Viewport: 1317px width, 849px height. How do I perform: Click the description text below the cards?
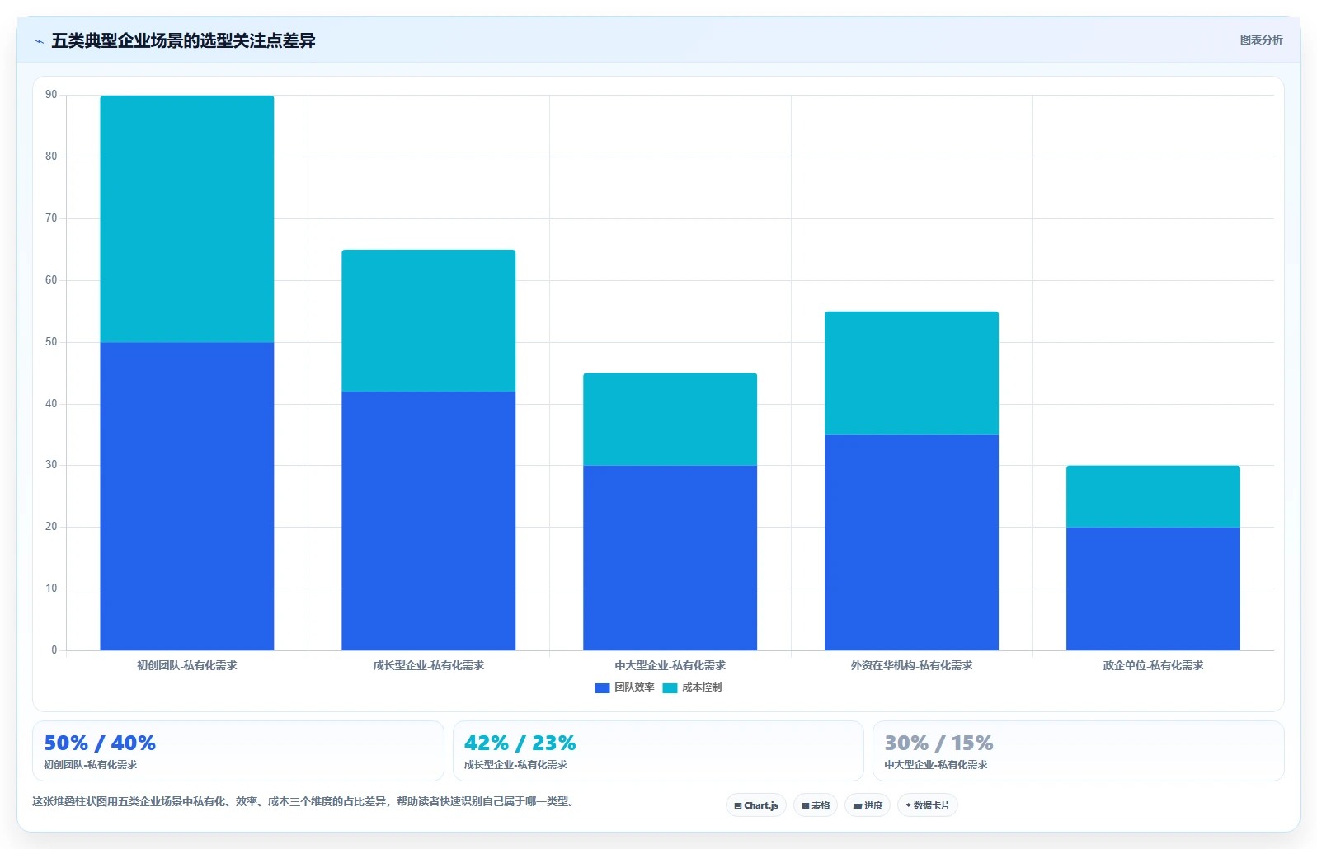pos(303,801)
